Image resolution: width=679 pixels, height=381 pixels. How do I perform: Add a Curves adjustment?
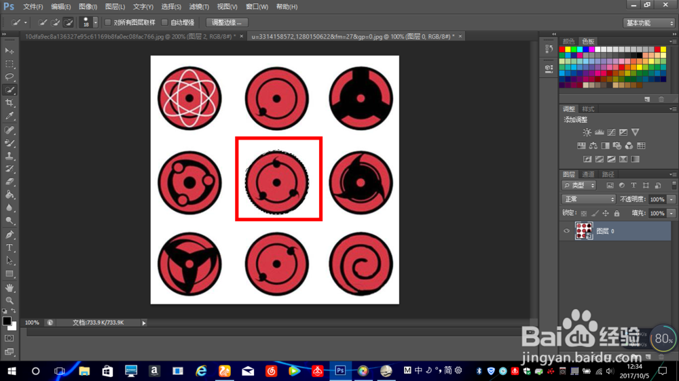click(x=611, y=132)
